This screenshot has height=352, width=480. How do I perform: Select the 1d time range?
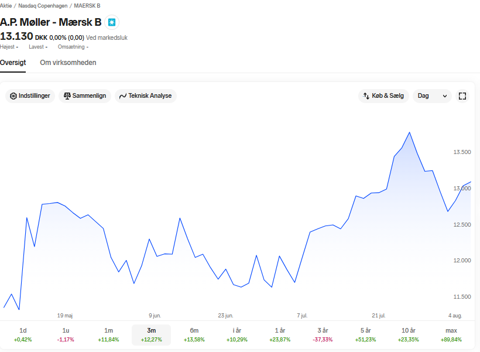coord(23,334)
